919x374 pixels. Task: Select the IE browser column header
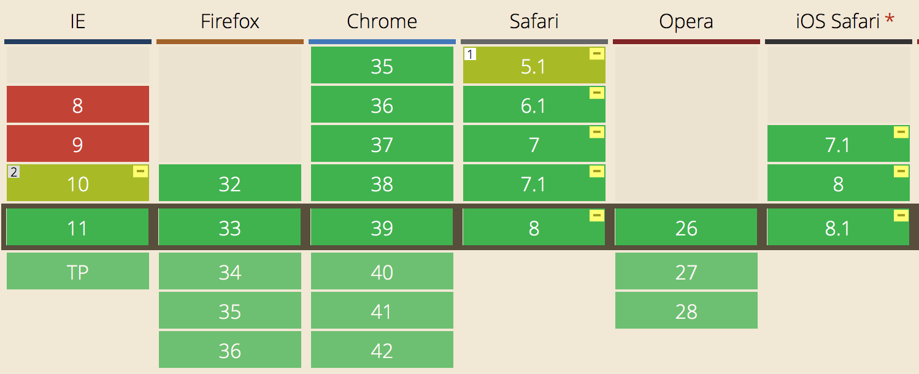pyautogui.click(x=77, y=21)
